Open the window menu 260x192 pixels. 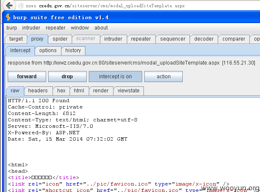(x=80, y=27)
